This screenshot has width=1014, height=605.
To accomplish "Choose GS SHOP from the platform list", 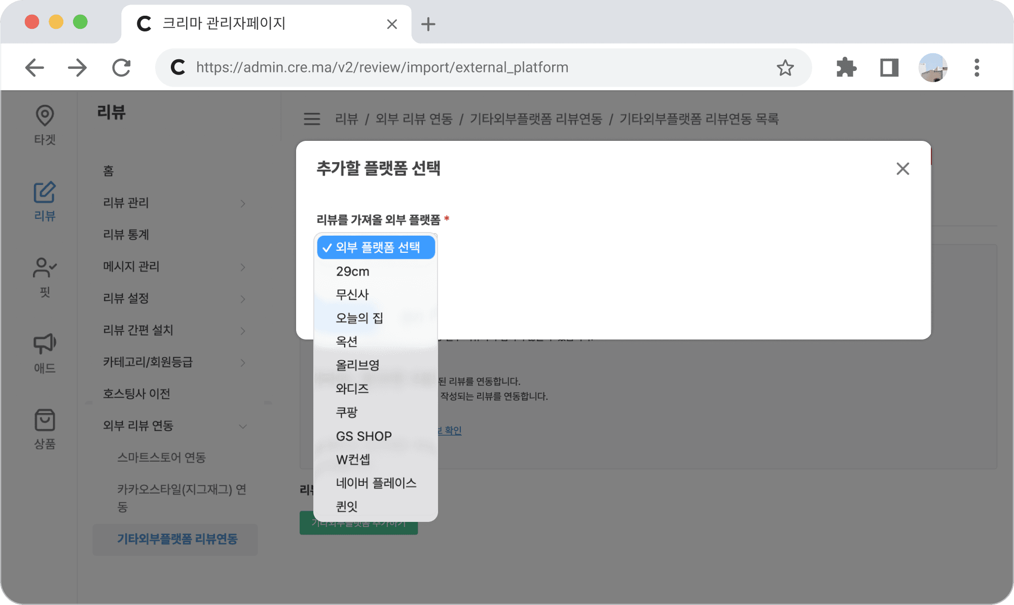I will pos(376,436).
